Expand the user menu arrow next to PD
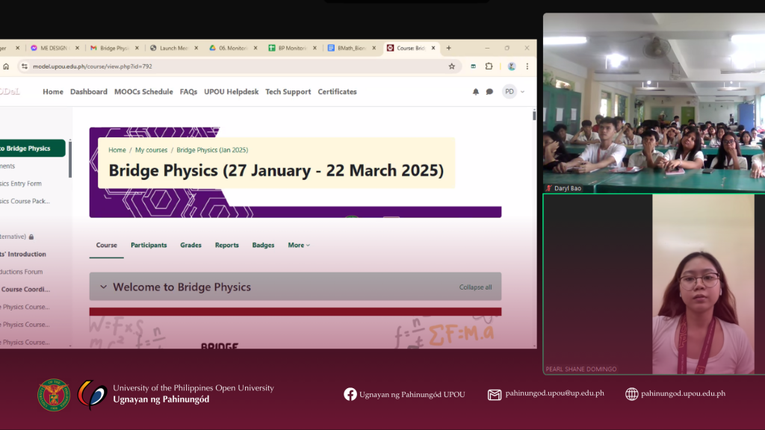 [522, 92]
